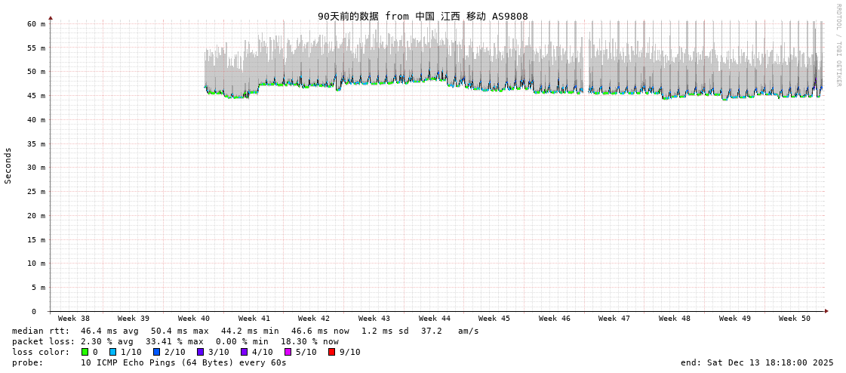Select the Week 47 x-axis label
The image size is (846, 373).
point(614,319)
